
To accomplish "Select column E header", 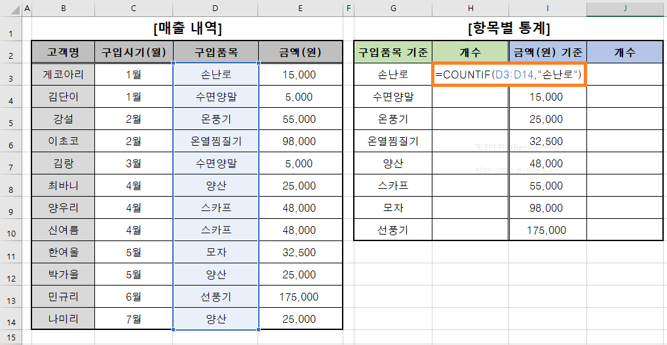I will tap(300, 8).
